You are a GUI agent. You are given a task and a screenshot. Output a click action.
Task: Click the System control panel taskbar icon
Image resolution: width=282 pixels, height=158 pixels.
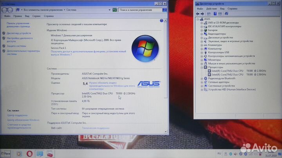click(40, 154)
